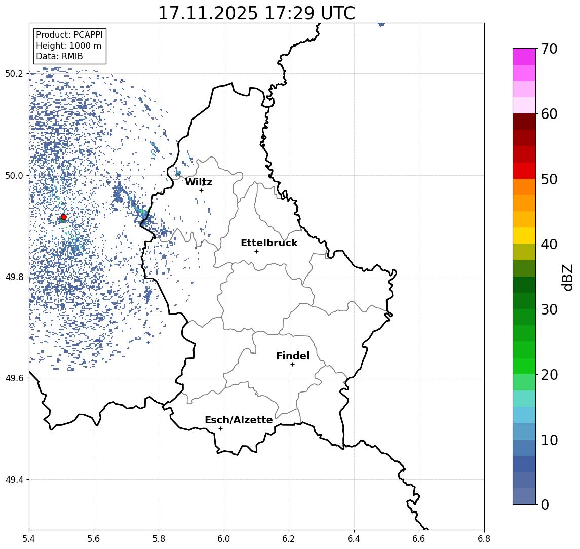Click the cross marker below Wiltz

coord(201,190)
